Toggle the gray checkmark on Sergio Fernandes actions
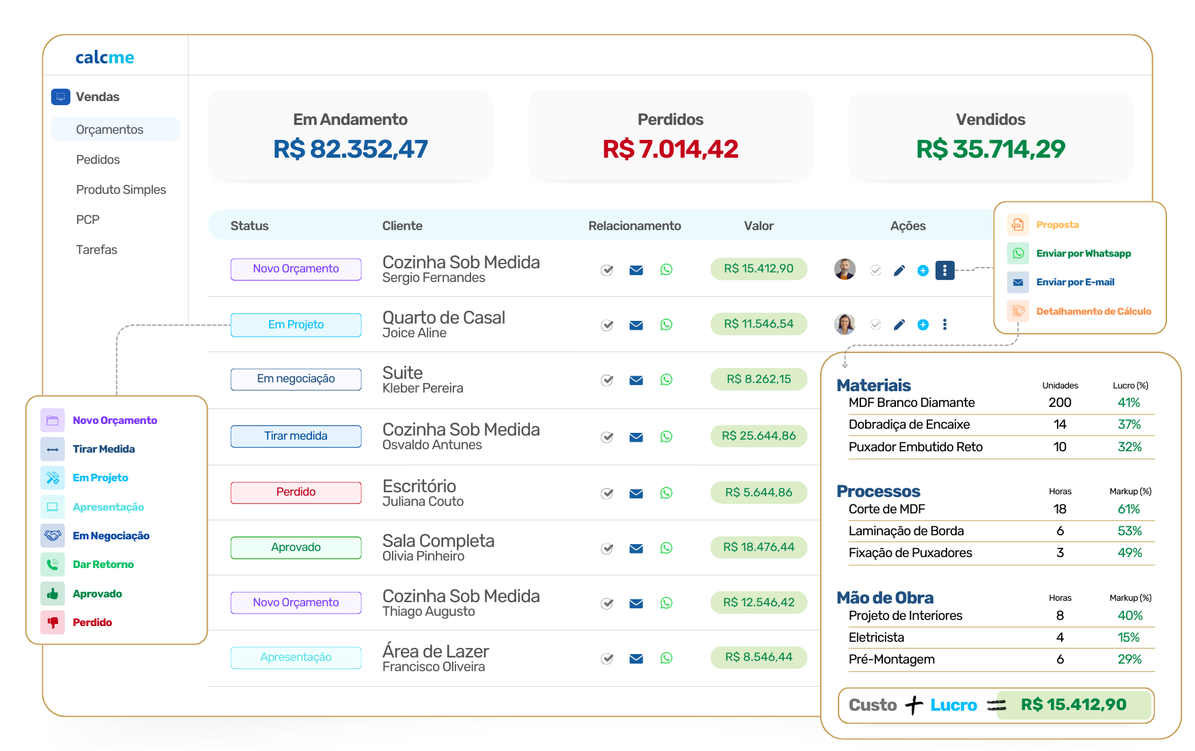 (x=875, y=270)
